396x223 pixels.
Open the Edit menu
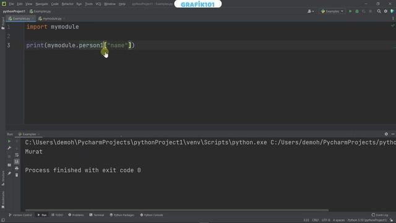point(20,4)
